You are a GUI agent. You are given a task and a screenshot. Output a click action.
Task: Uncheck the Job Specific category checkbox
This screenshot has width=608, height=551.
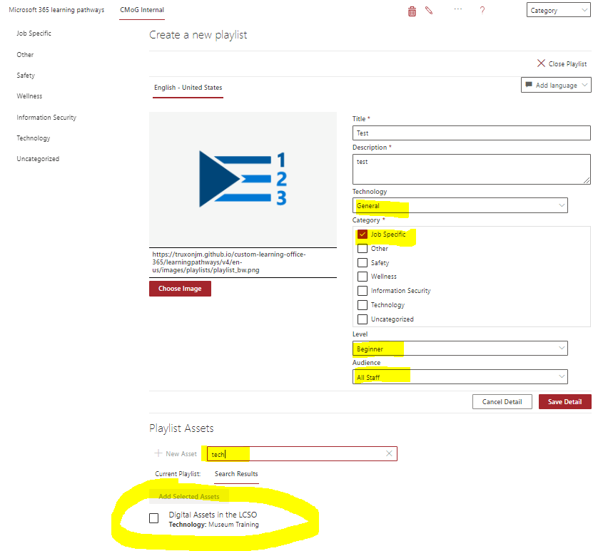[363, 234]
